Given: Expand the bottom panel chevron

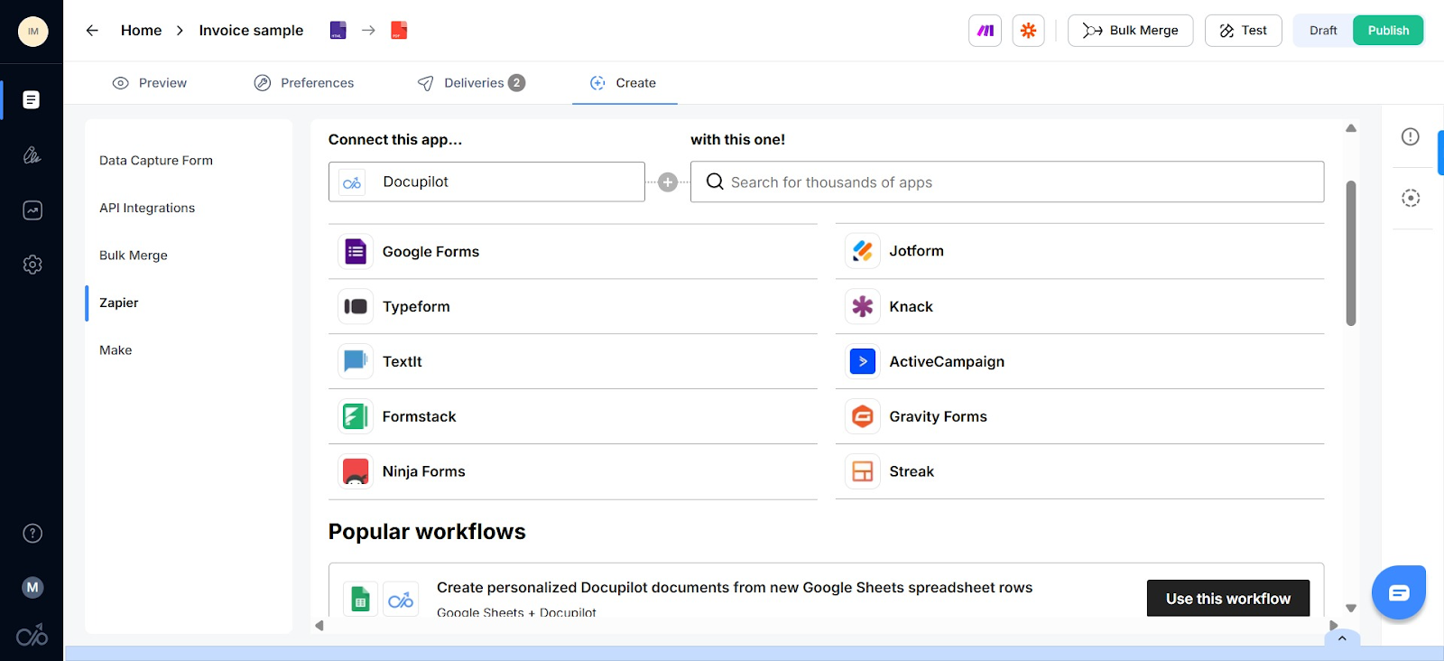Looking at the screenshot, I should click(1342, 638).
